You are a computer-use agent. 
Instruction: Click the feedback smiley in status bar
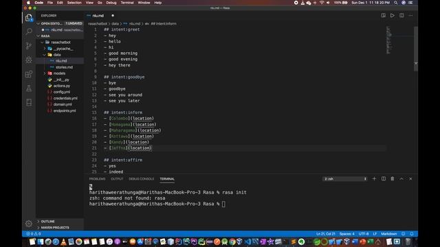point(404,233)
